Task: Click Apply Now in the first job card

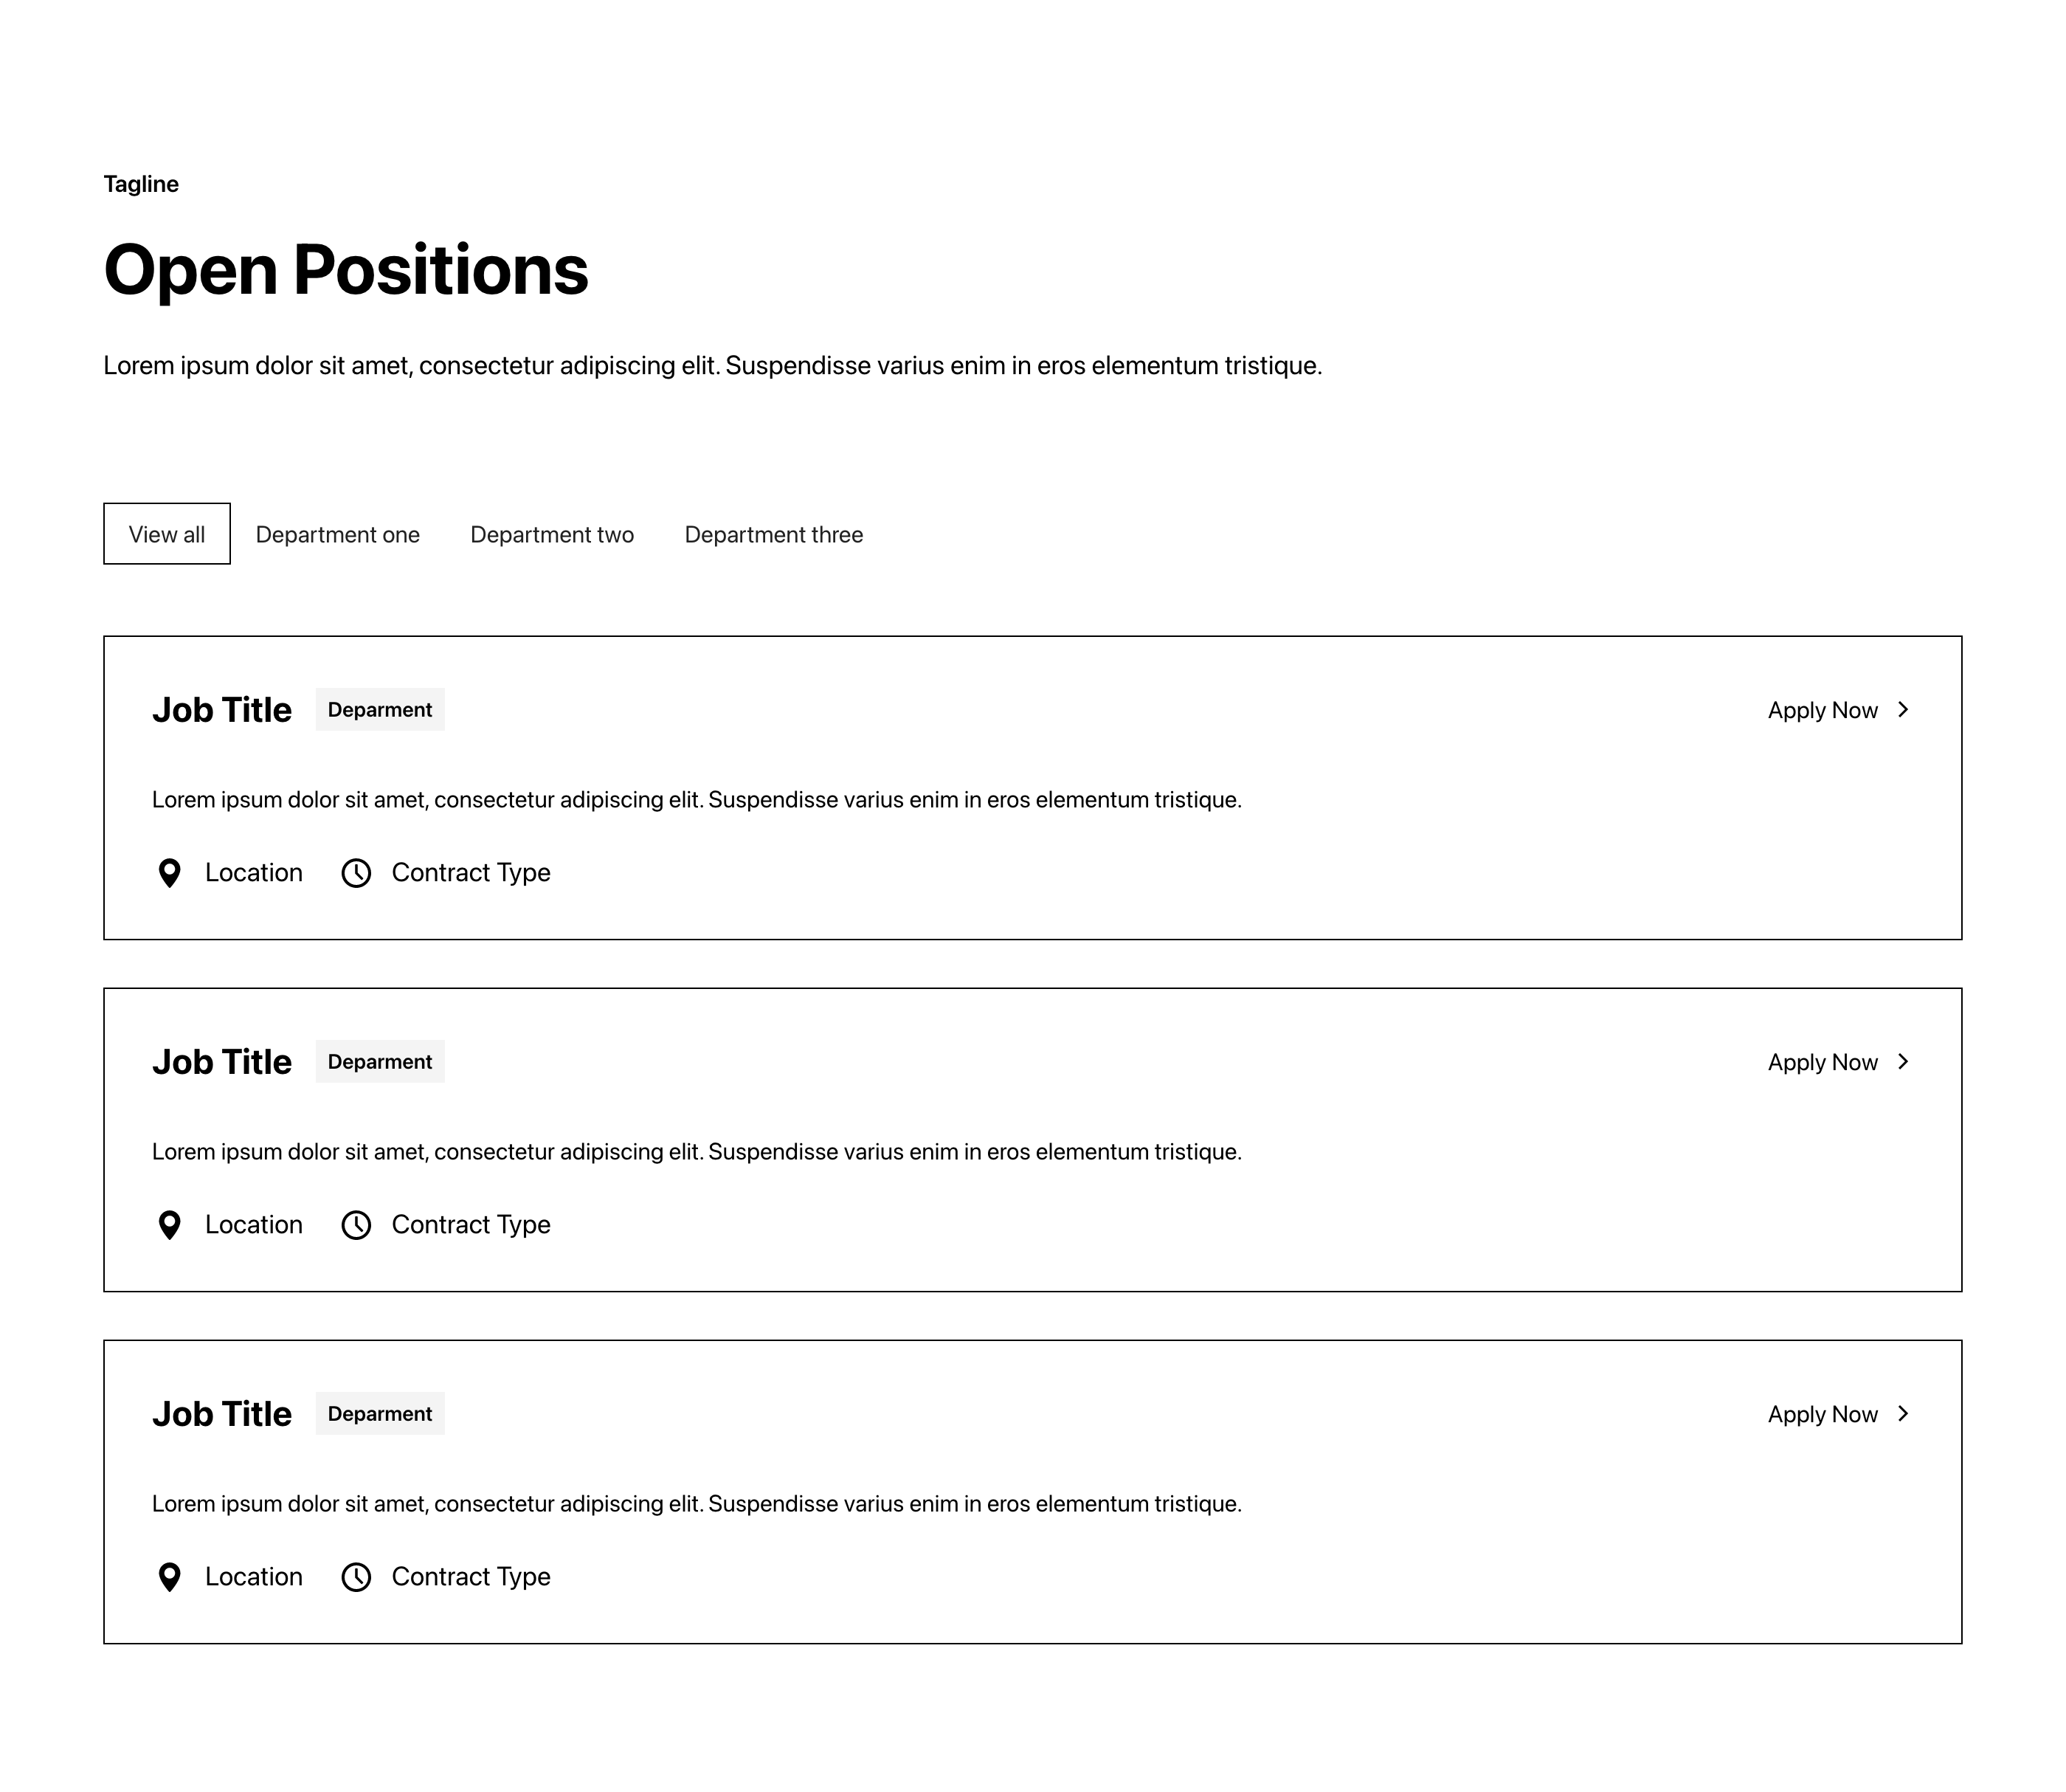Action: pos(1822,710)
